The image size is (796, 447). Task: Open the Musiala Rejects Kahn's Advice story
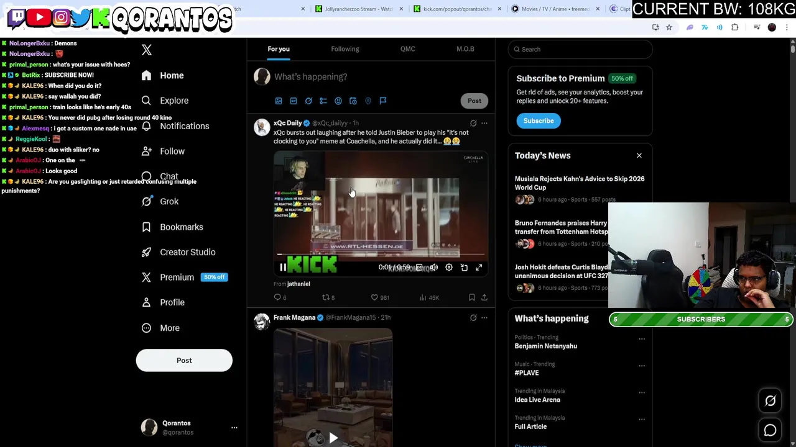click(x=580, y=183)
